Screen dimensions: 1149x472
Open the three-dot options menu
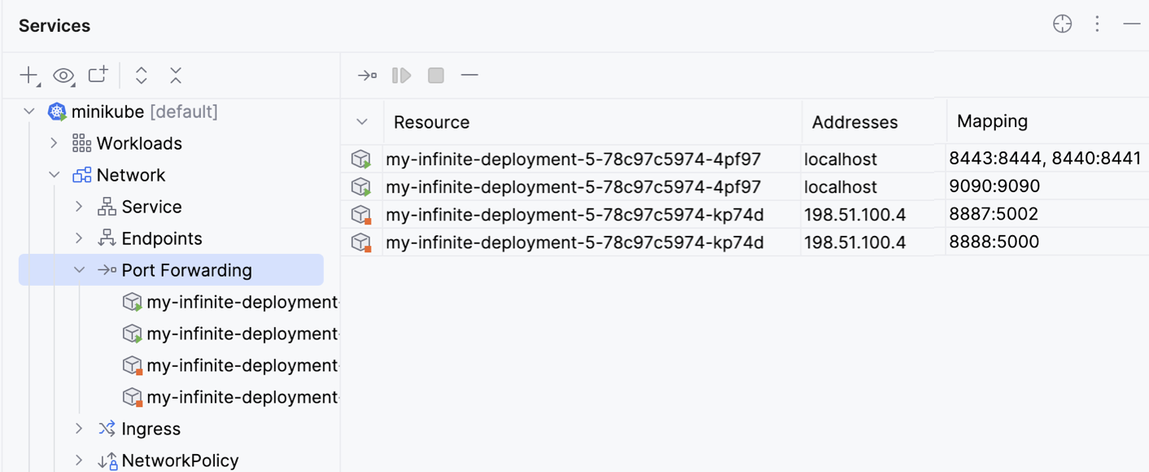tap(1096, 24)
